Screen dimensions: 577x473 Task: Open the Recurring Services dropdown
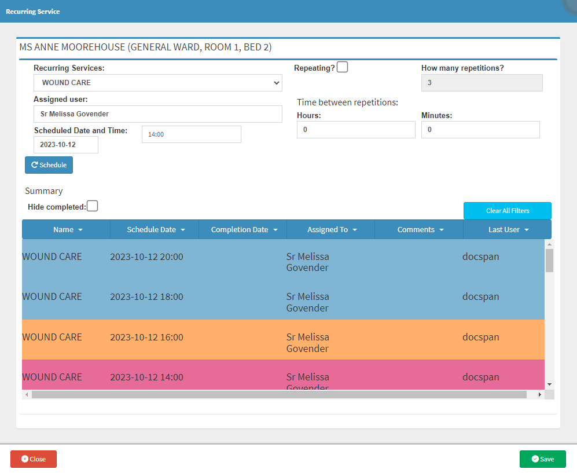coord(157,83)
